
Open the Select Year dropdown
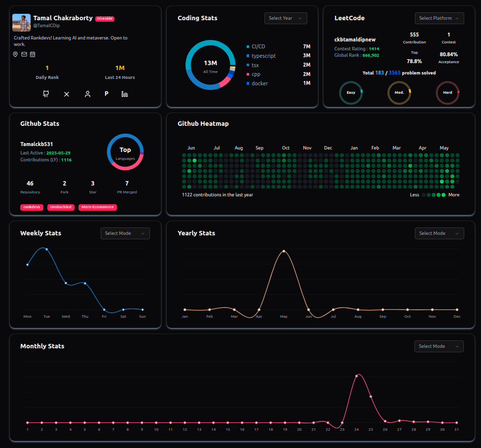(x=286, y=18)
